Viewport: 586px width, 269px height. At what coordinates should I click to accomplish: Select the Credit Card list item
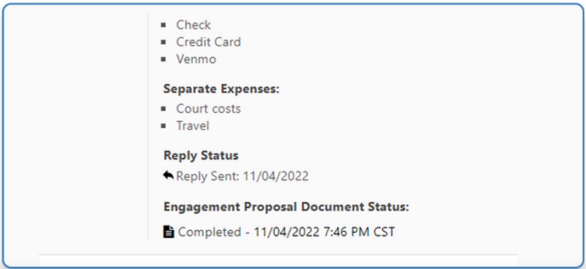point(208,42)
